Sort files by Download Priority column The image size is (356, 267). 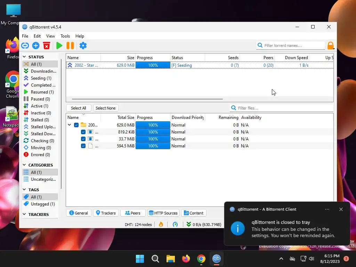(187, 118)
